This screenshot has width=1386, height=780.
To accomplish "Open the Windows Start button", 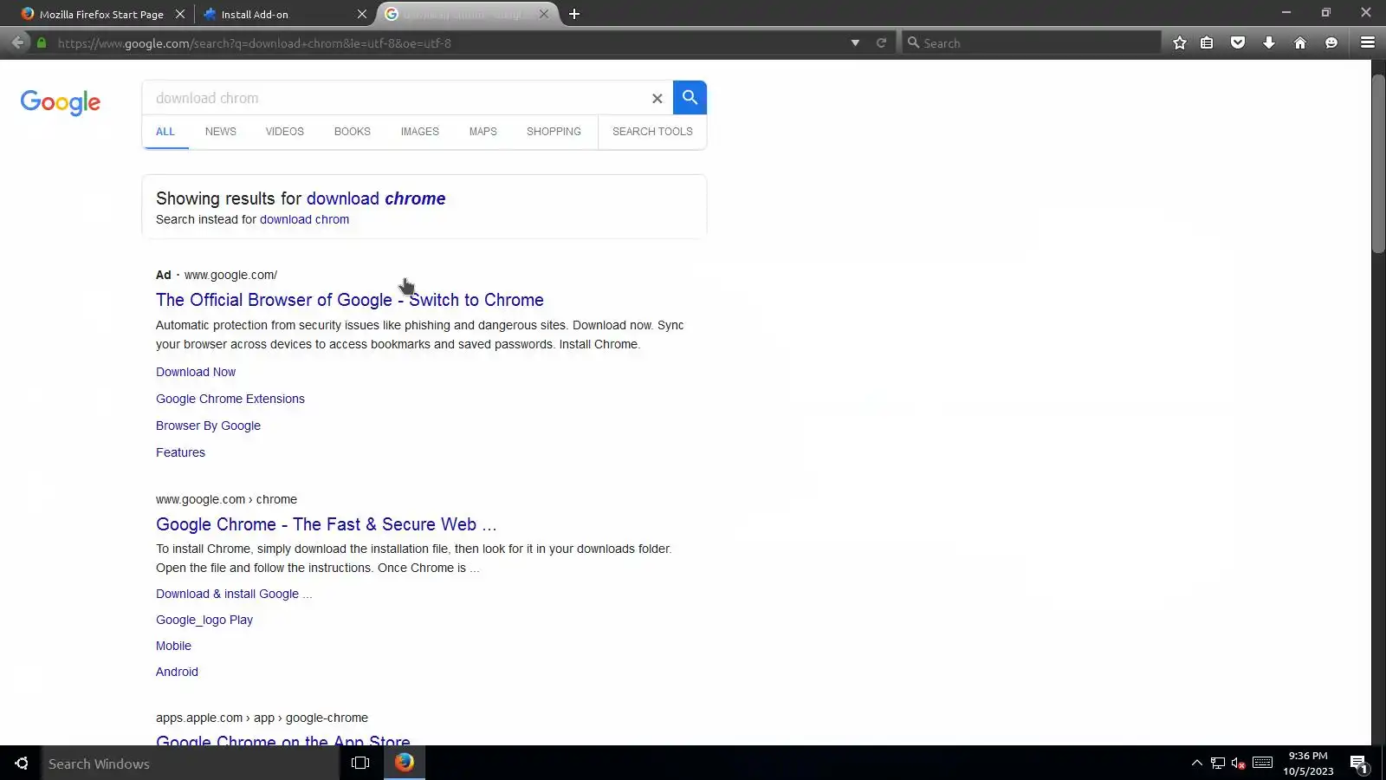I will click(21, 763).
